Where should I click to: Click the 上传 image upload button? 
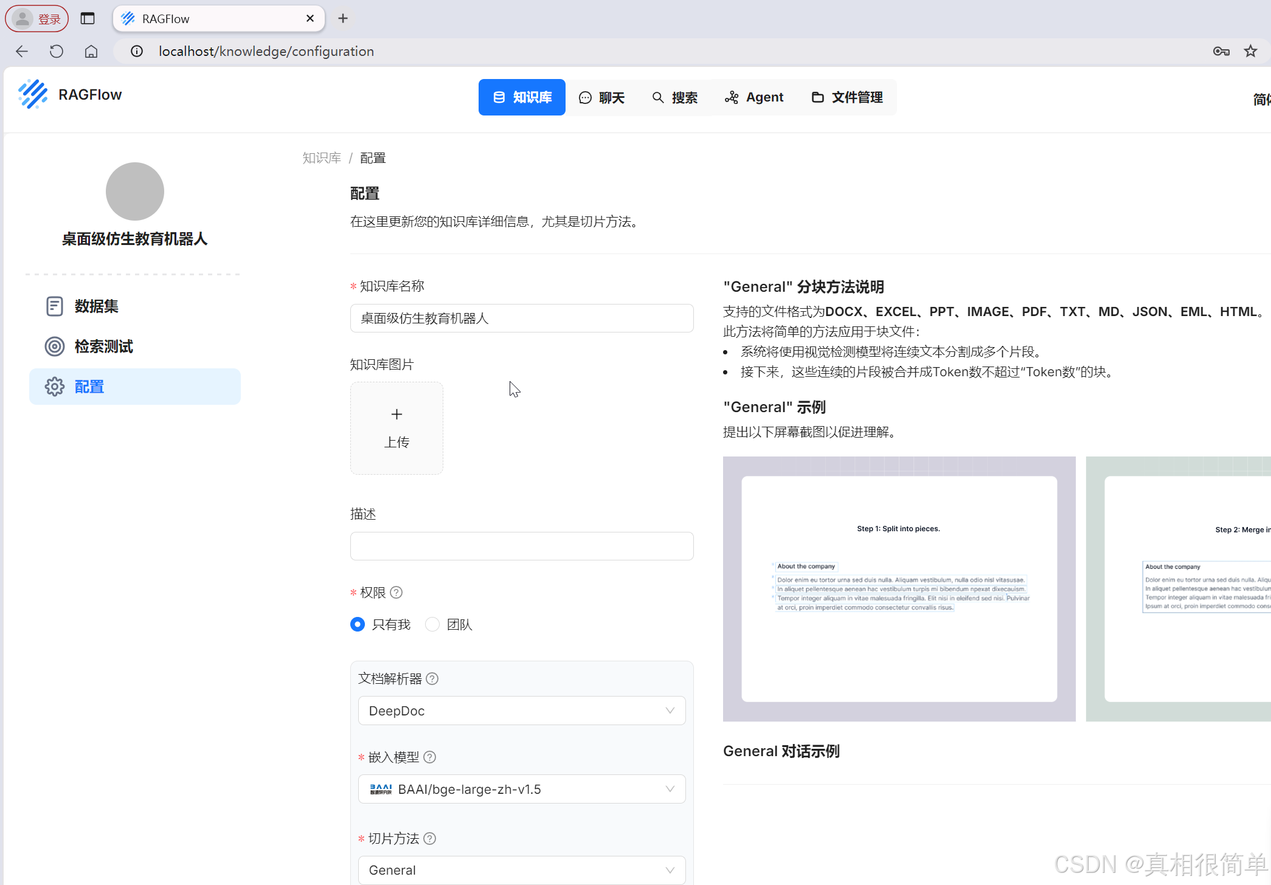397,428
